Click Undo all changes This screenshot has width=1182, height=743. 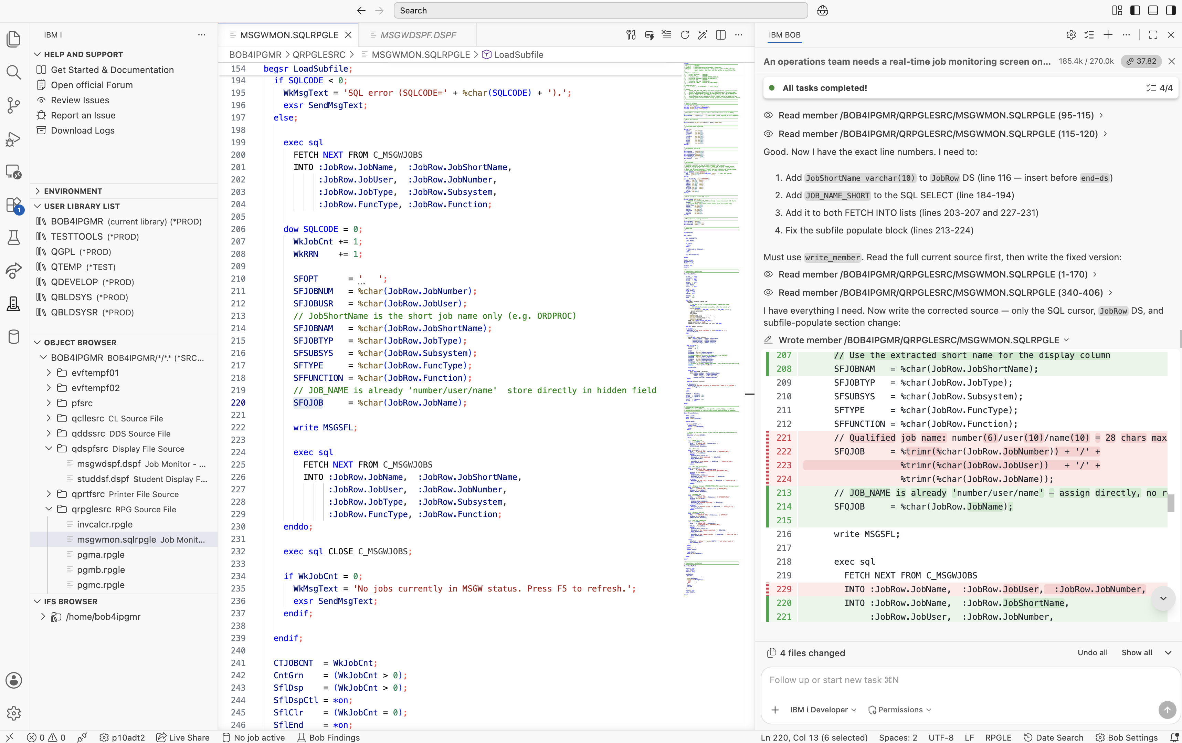click(x=1092, y=653)
